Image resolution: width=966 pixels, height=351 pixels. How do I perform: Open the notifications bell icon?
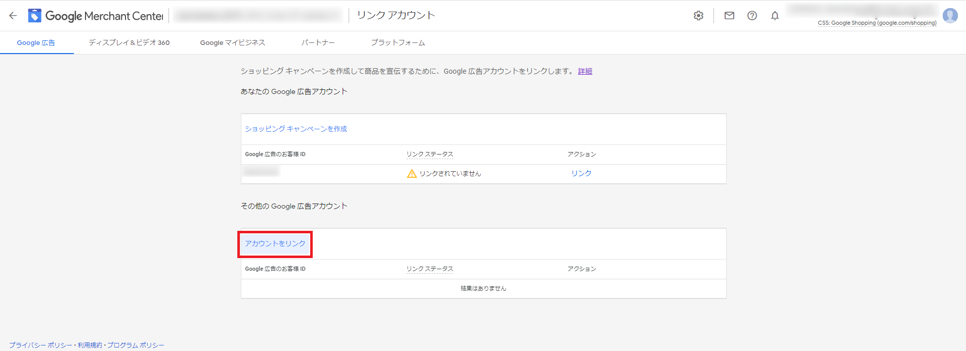[x=775, y=16]
